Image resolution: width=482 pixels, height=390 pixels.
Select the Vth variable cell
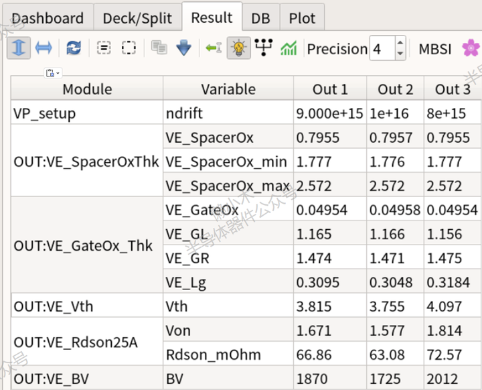coord(228,306)
